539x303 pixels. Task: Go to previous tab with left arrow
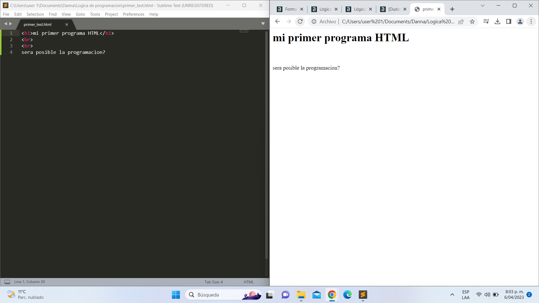click(5, 24)
